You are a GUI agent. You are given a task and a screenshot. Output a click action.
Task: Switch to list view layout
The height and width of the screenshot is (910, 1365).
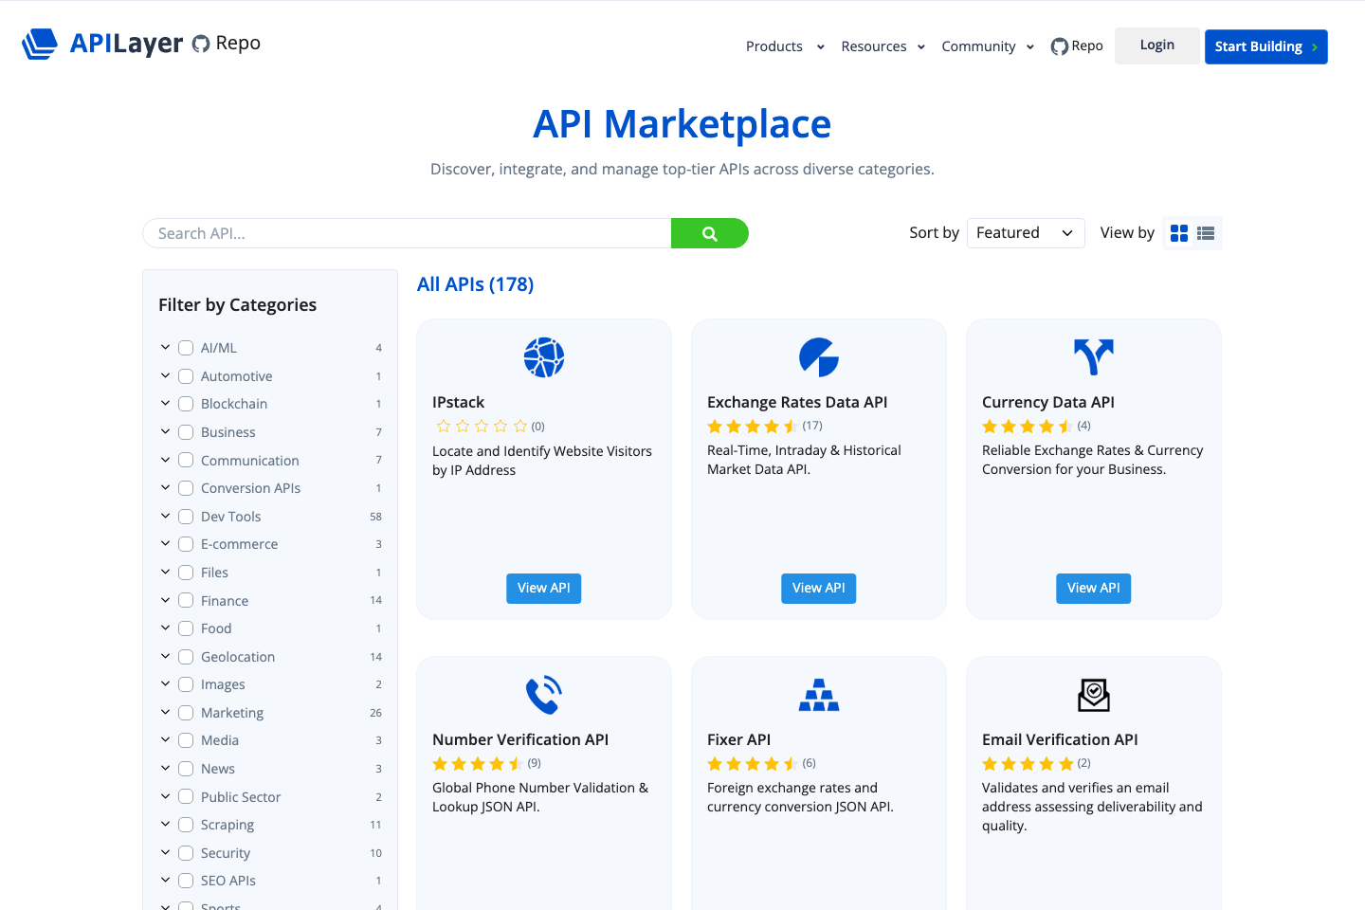tap(1205, 232)
